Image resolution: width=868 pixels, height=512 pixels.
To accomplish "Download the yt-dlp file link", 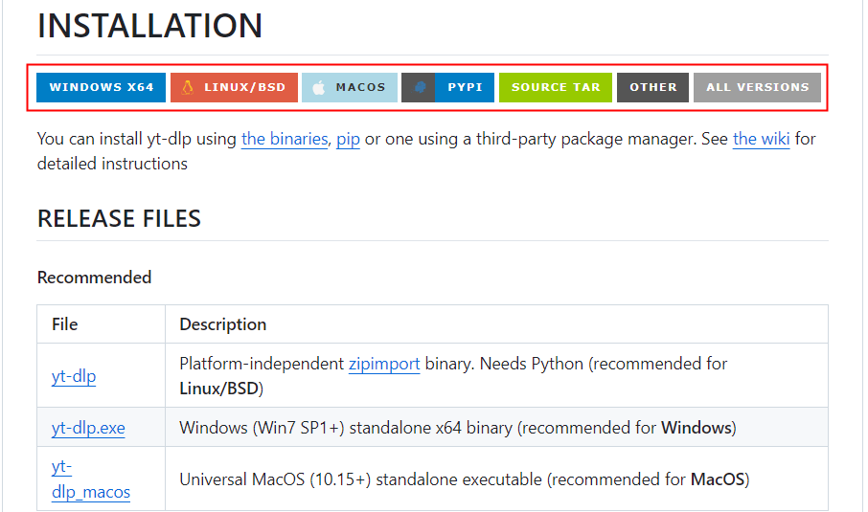I will 74,376.
